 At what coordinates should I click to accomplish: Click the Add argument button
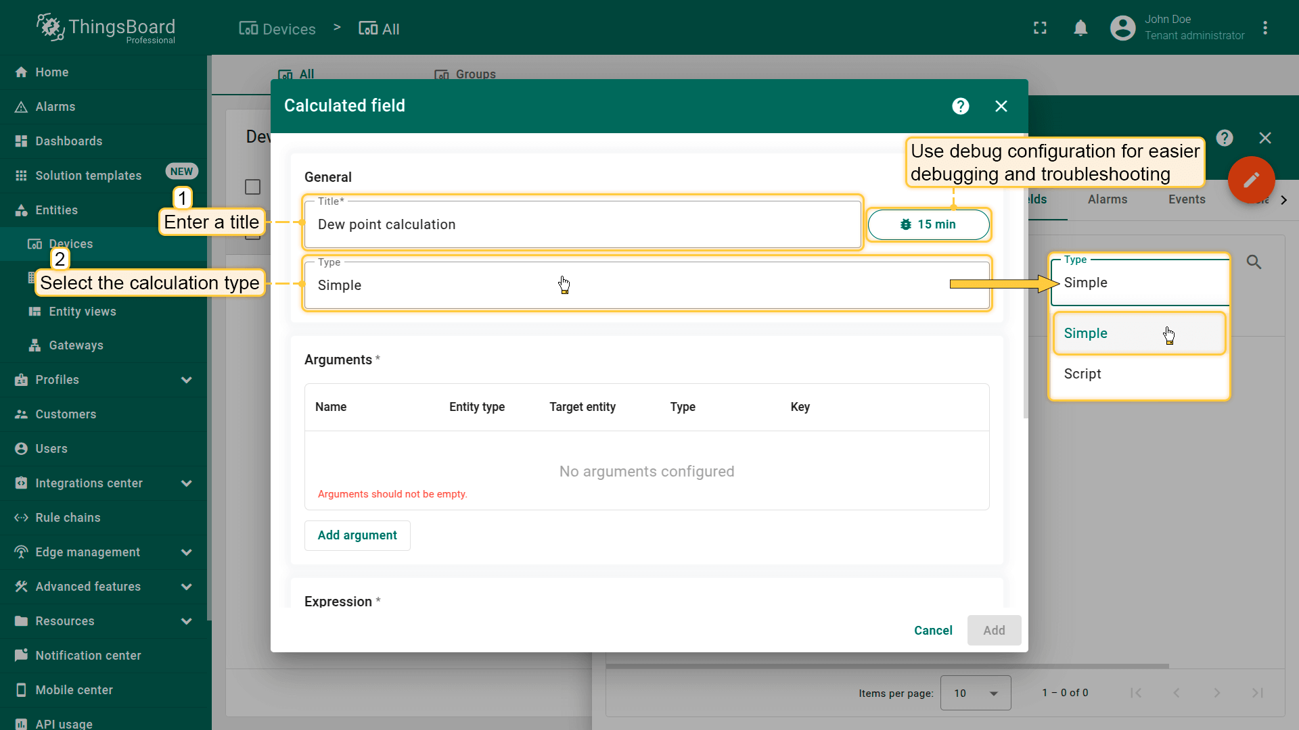357,535
